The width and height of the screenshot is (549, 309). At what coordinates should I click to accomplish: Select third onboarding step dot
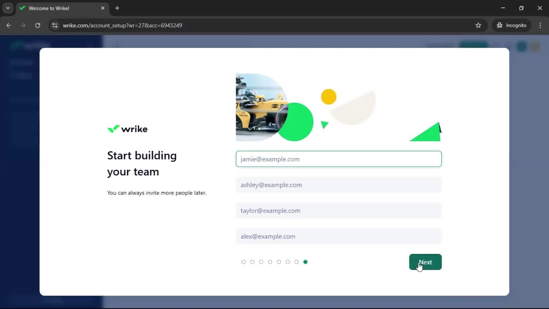tap(261, 262)
